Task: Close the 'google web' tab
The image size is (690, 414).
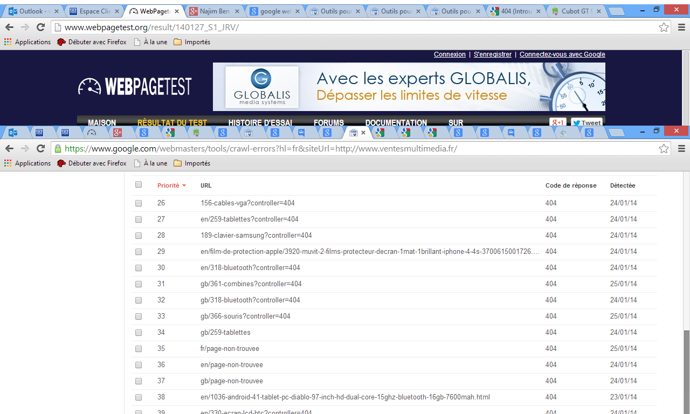Action: [x=298, y=11]
